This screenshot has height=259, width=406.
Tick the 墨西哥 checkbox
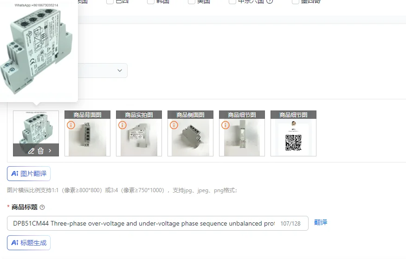tap(296, 1)
